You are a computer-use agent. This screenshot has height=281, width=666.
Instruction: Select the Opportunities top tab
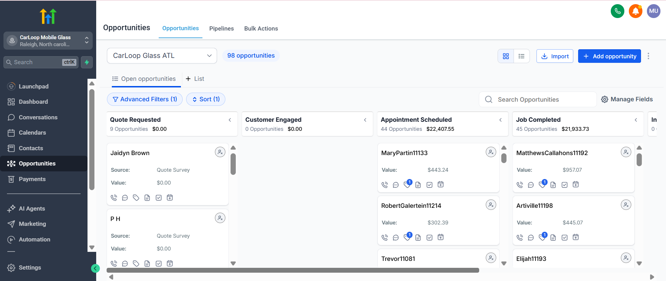181,28
